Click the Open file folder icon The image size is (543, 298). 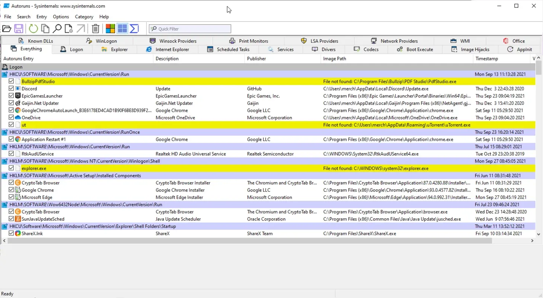click(7, 29)
